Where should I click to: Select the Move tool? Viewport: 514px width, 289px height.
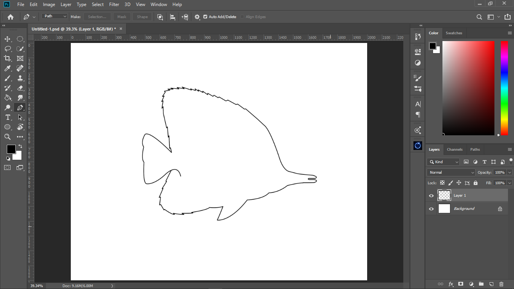[8, 39]
